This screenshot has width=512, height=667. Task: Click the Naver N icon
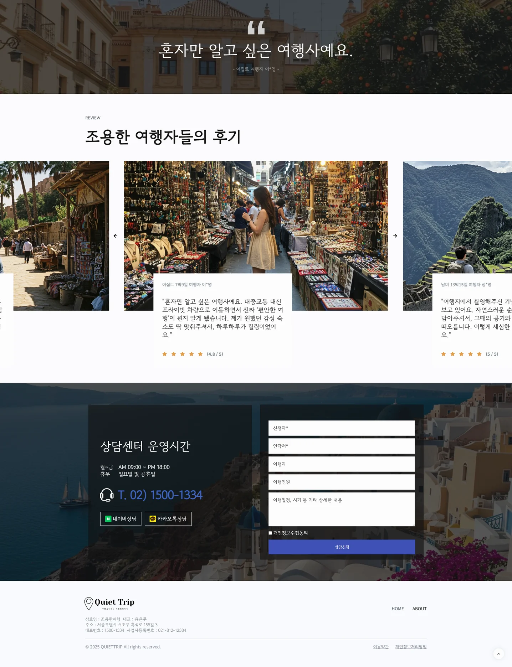(x=108, y=519)
